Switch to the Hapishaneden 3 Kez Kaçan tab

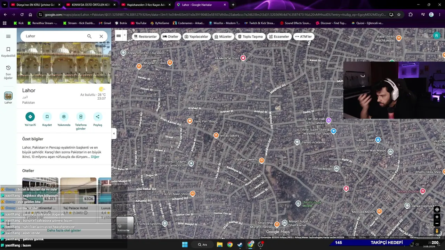tap(146, 5)
